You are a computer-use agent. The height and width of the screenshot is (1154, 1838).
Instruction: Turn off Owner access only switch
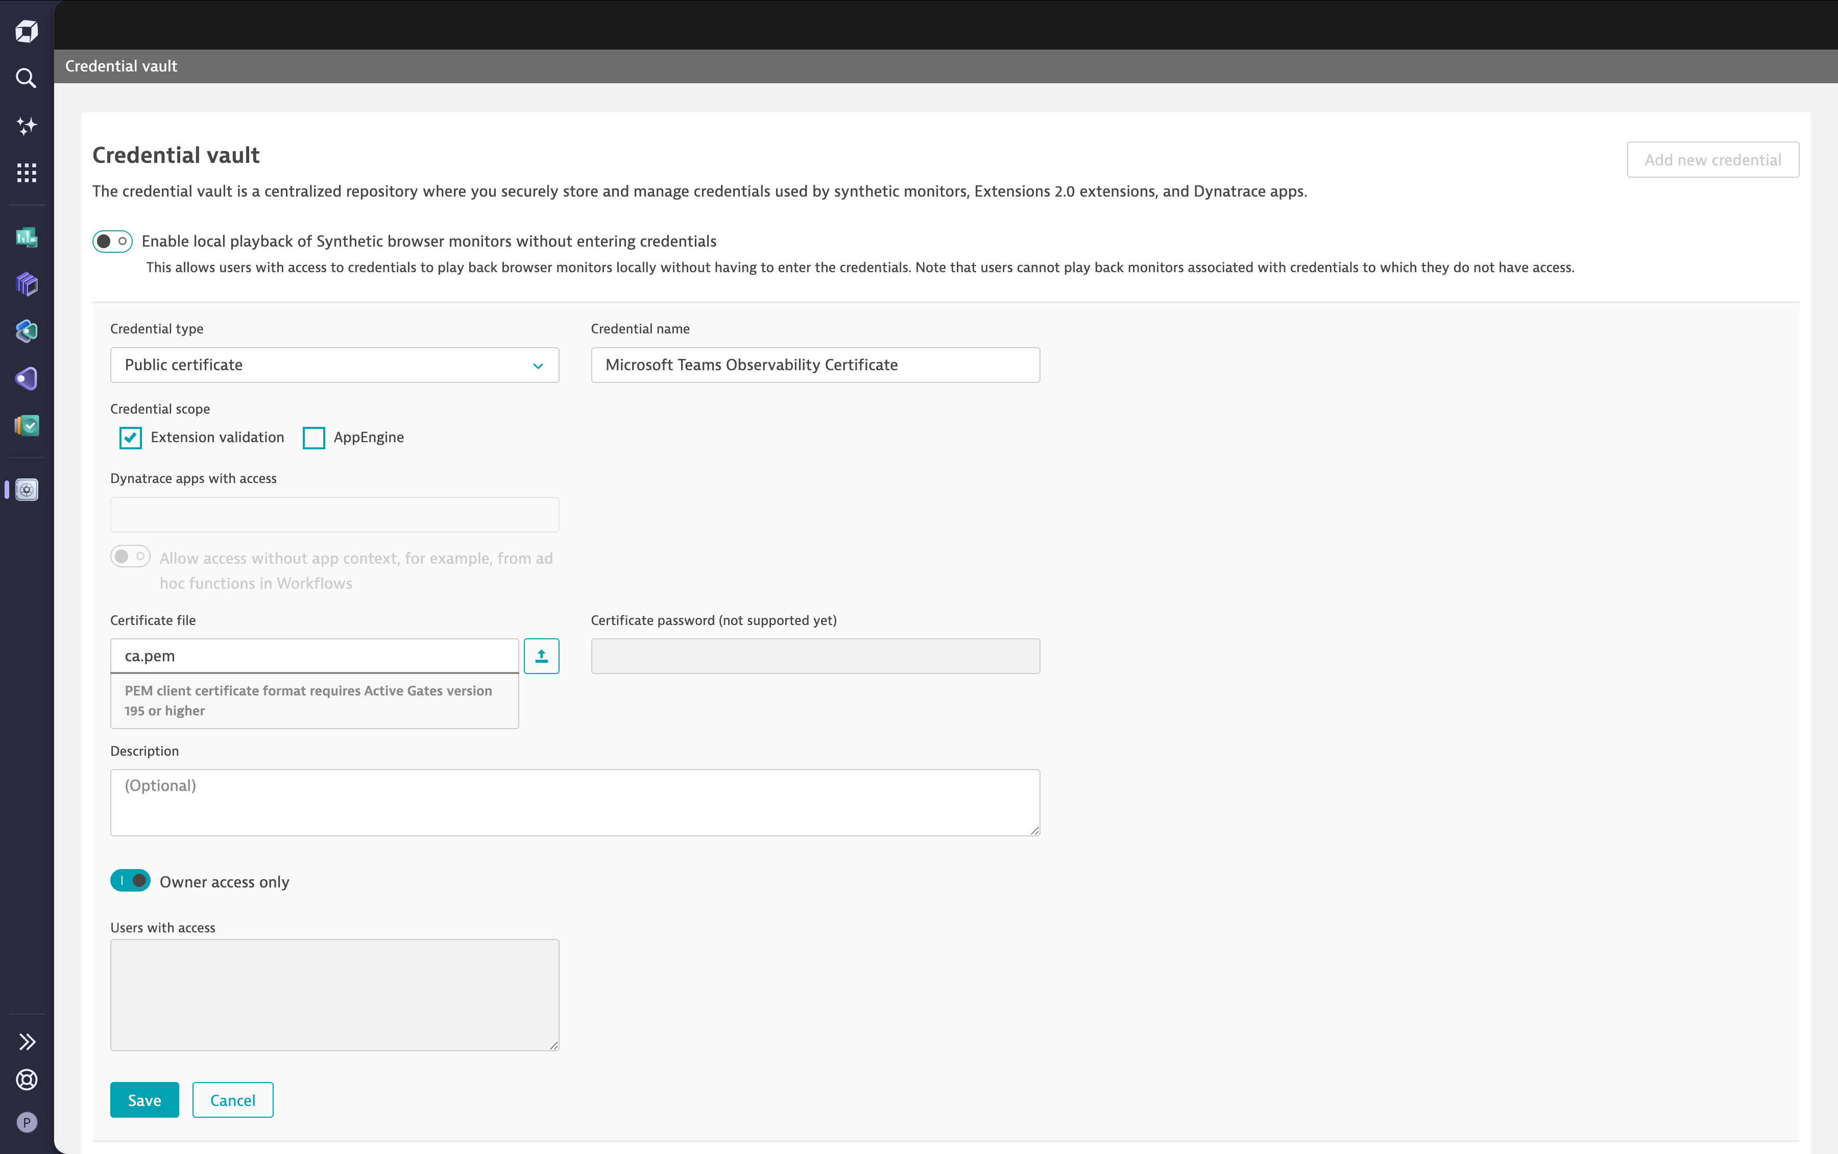(131, 881)
